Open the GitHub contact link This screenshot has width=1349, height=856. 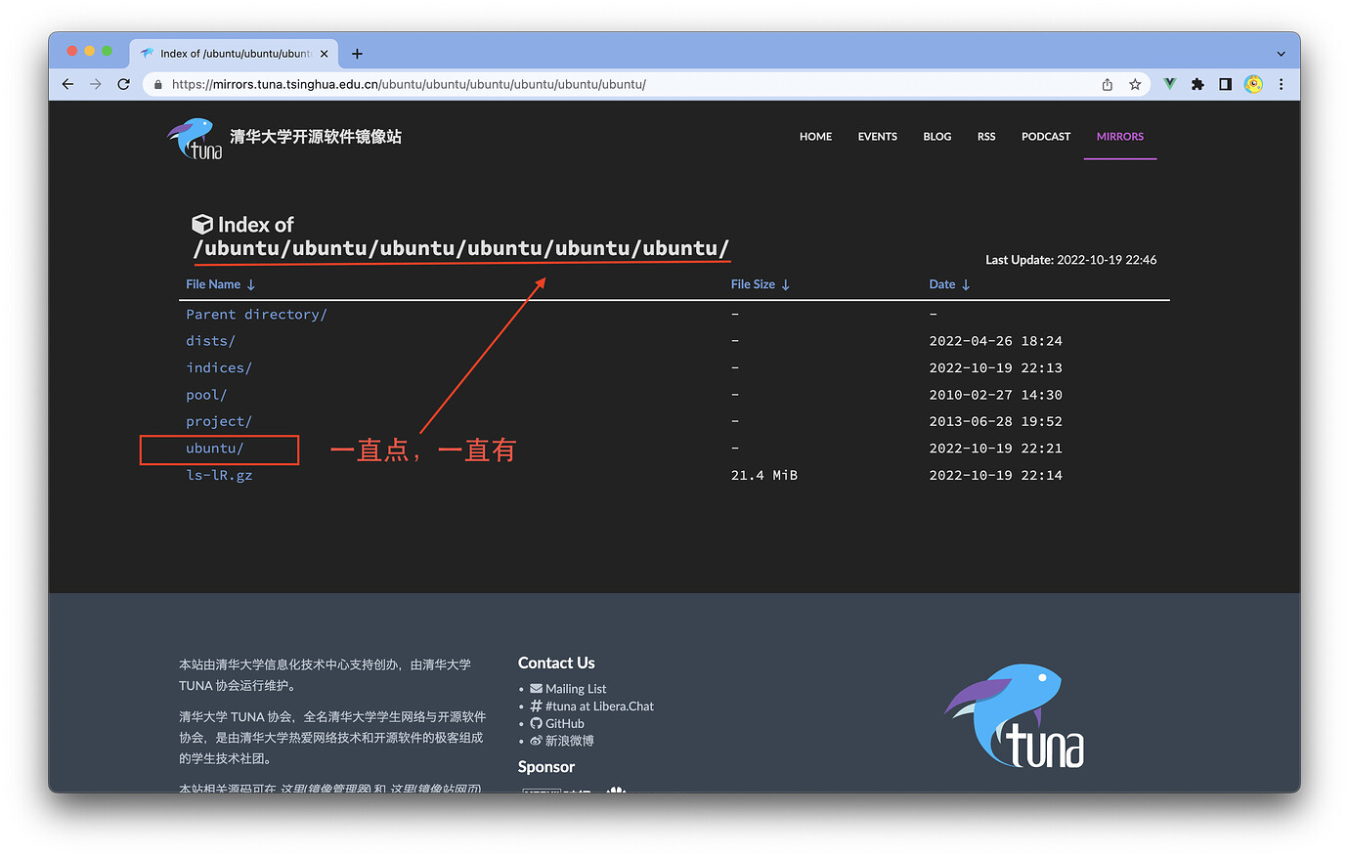click(x=564, y=724)
